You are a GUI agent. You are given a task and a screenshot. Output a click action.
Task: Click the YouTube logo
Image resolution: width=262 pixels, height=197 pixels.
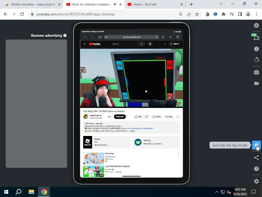point(95,44)
